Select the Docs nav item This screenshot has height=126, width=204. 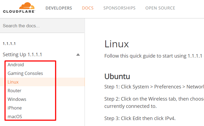coord(88,8)
